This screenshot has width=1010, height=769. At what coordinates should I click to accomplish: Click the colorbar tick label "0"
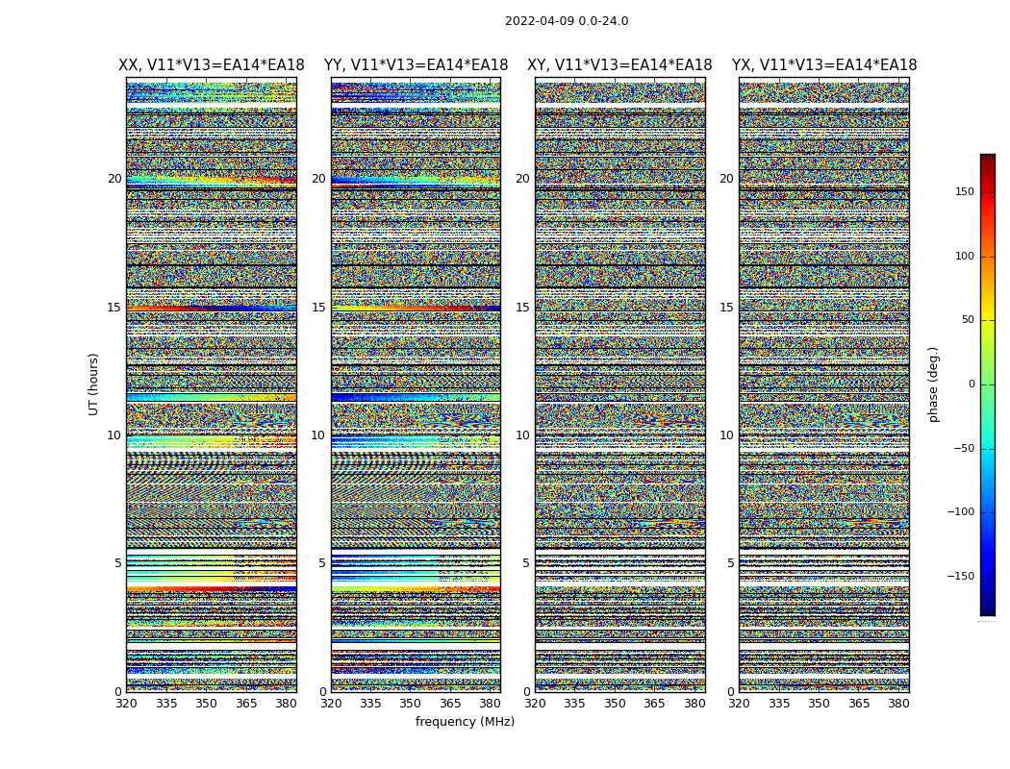[x=972, y=384]
